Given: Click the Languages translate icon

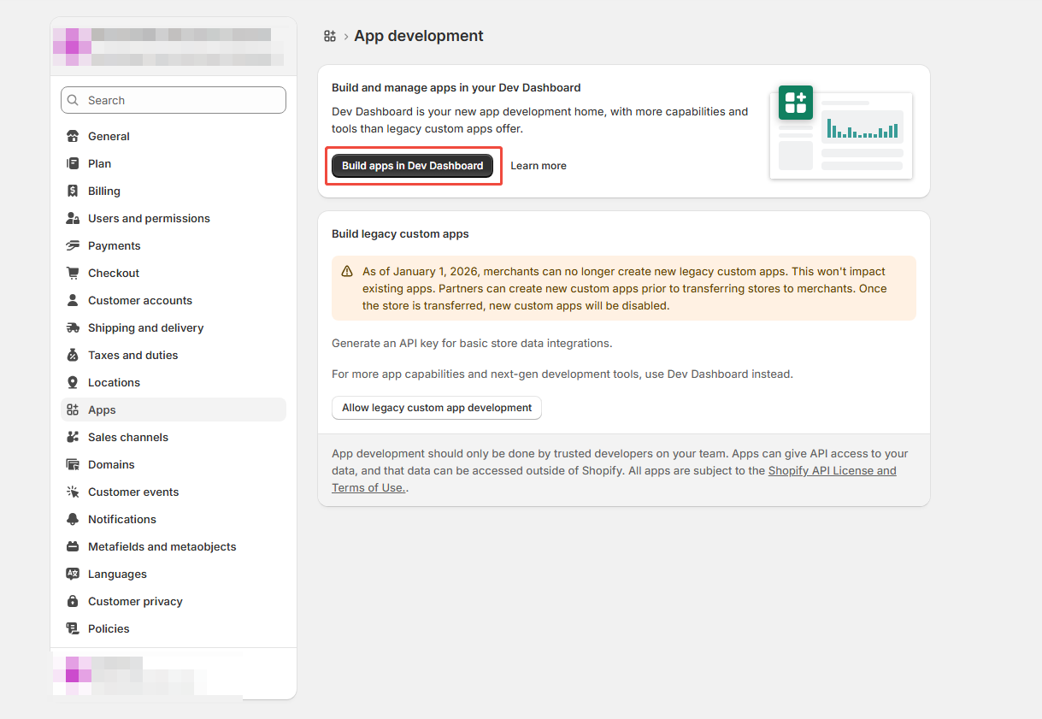Looking at the screenshot, I should click(x=73, y=574).
